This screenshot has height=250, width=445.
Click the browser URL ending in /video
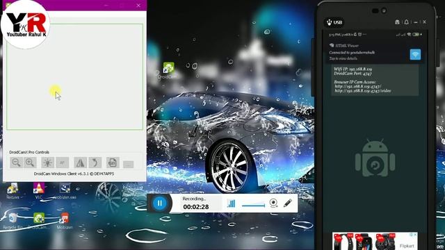coord(363,91)
